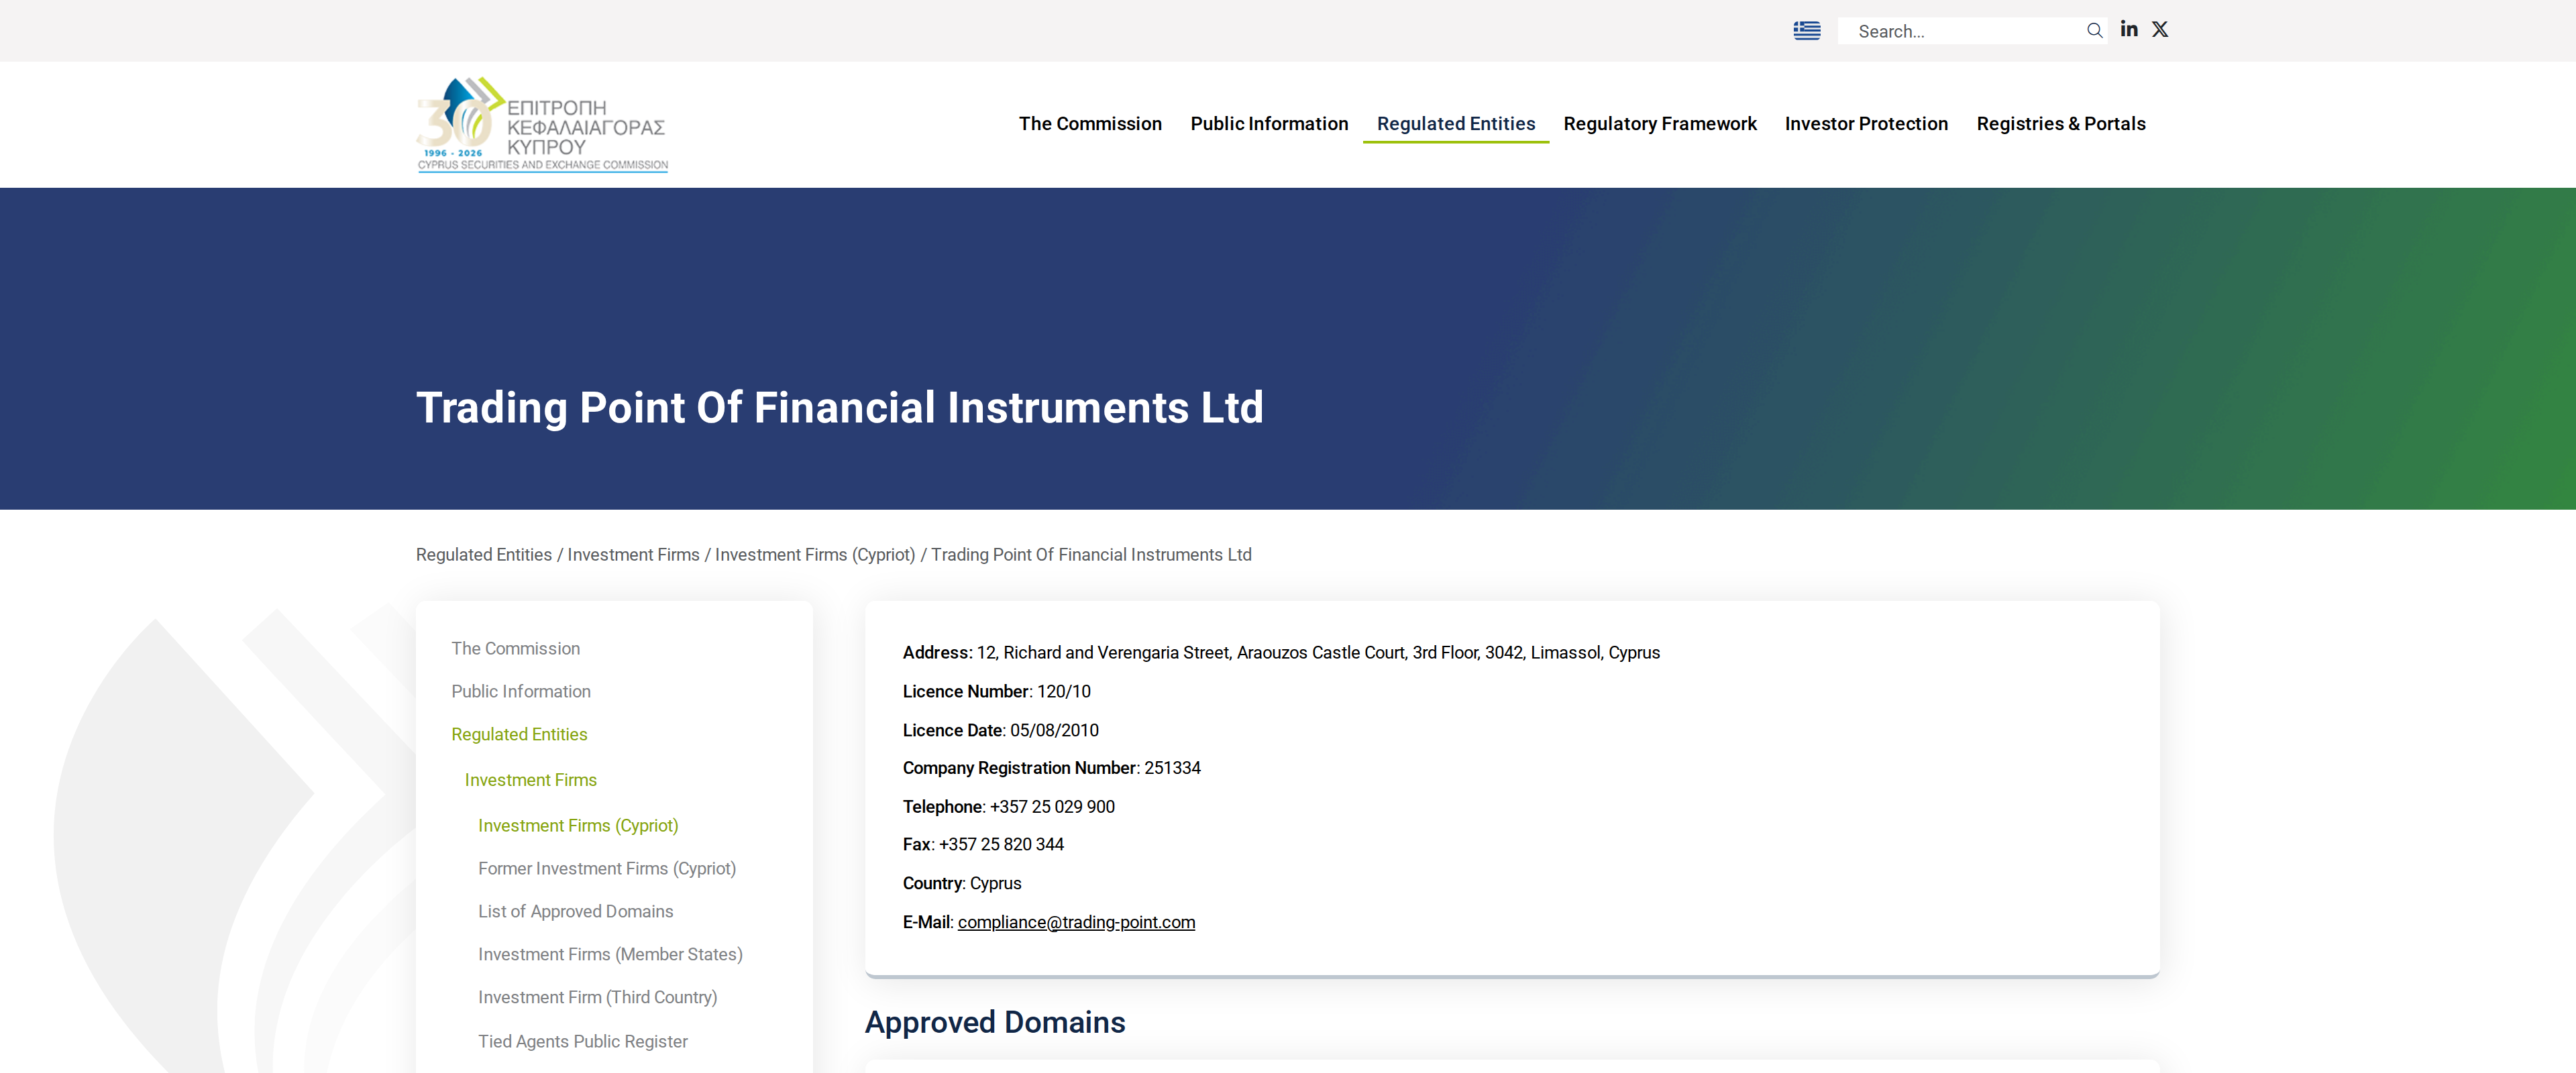Screen dimensions: 2576x1073
Task: Open the X (Twitter) icon link
Action: coord(2160,30)
